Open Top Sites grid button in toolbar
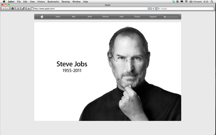This screenshot has width=216, height=135. tap(23, 9)
